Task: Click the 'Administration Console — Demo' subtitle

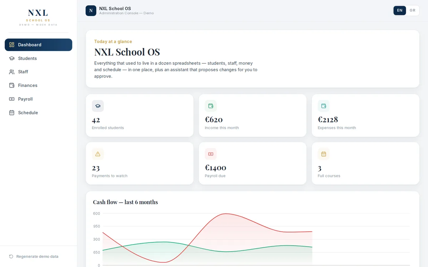Action: (x=126, y=13)
